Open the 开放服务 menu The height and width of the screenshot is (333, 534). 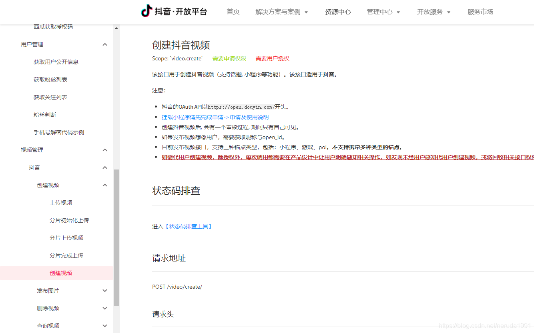click(x=430, y=12)
